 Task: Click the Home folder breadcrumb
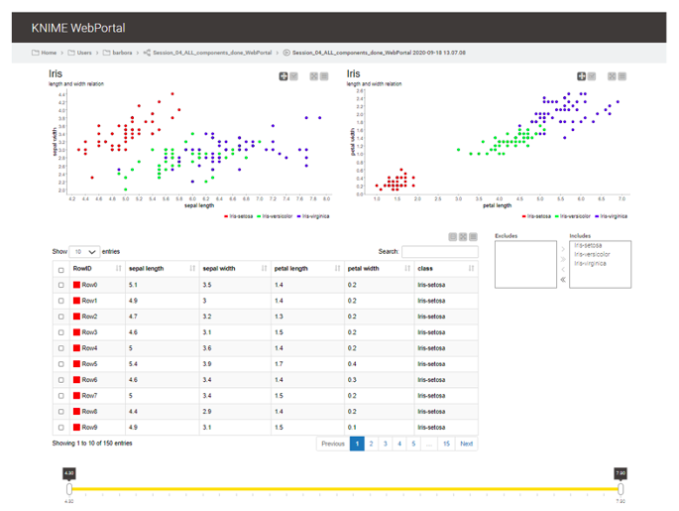point(49,53)
